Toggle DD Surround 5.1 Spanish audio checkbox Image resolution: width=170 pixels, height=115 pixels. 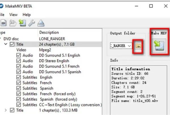(18, 72)
